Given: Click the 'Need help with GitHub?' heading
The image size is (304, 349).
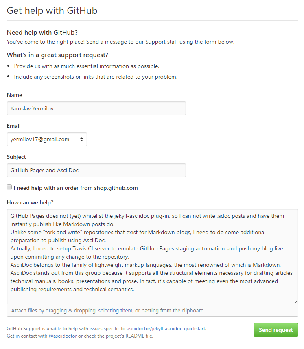Looking at the screenshot, I should pos(42,33).
